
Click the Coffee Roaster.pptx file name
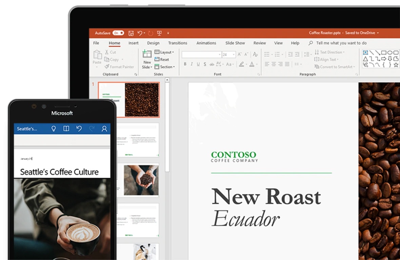coord(325,33)
